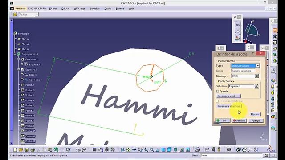Click OK in the pocket definition dialog
The image size is (285, 160).
point(223,120)
